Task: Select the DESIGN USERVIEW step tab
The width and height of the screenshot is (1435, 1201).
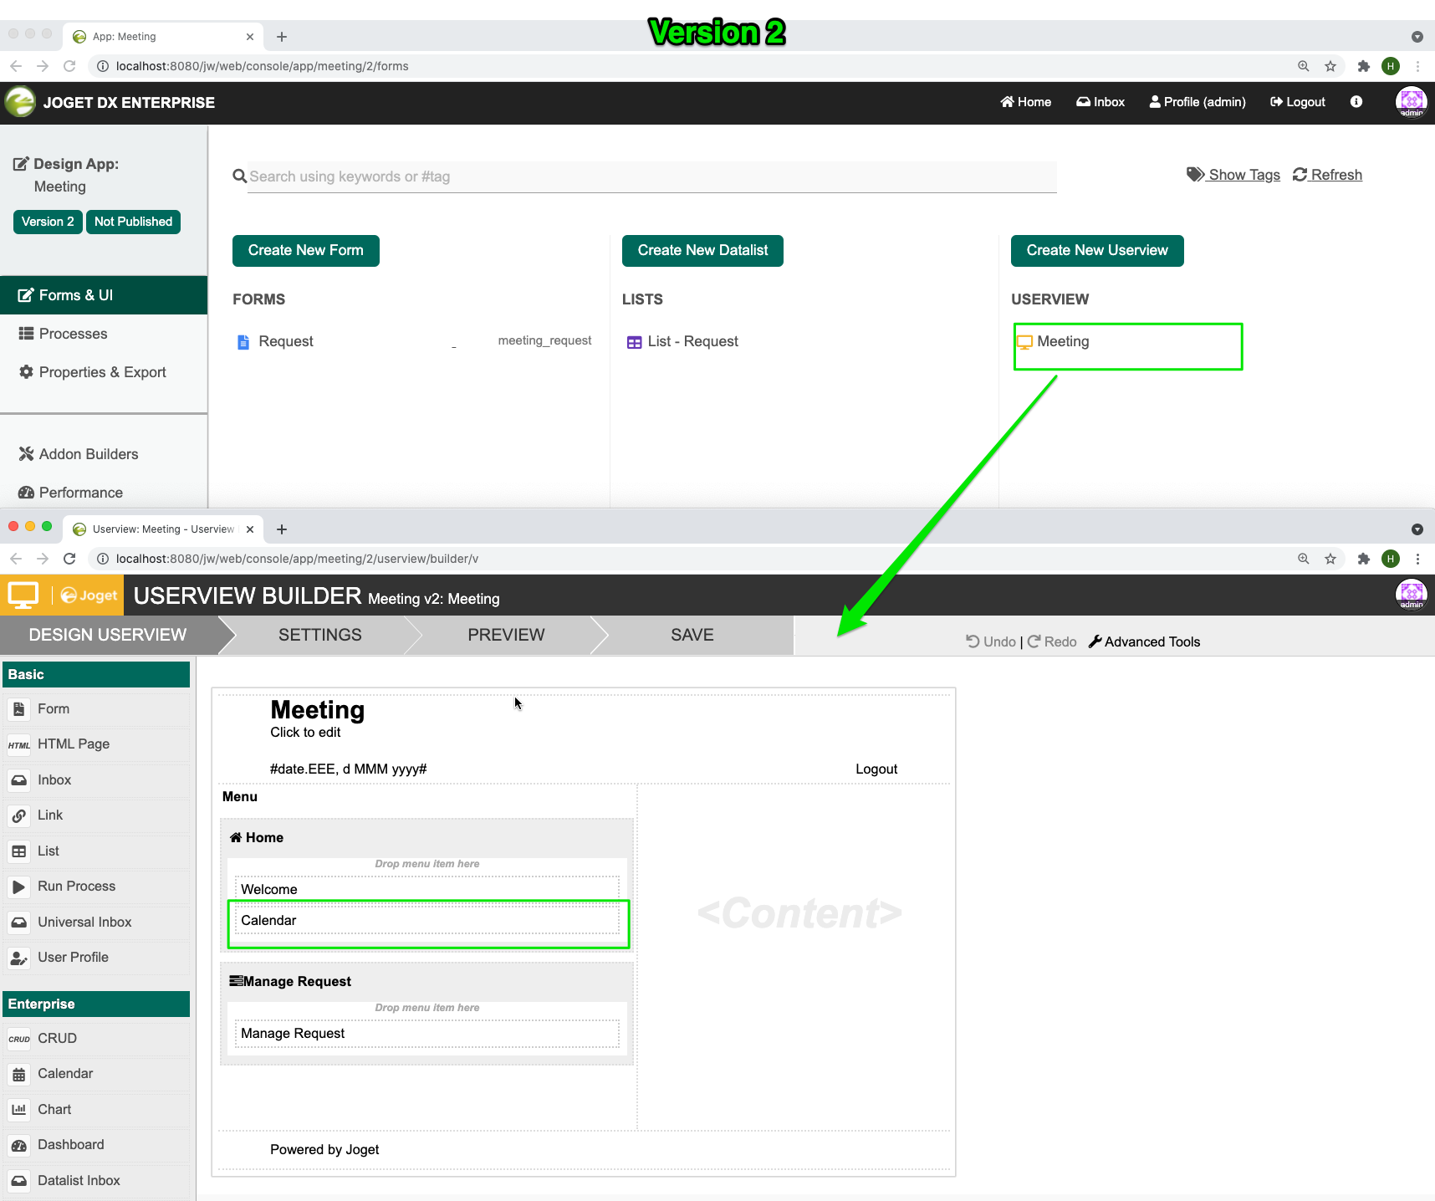Action: point(108,635)
